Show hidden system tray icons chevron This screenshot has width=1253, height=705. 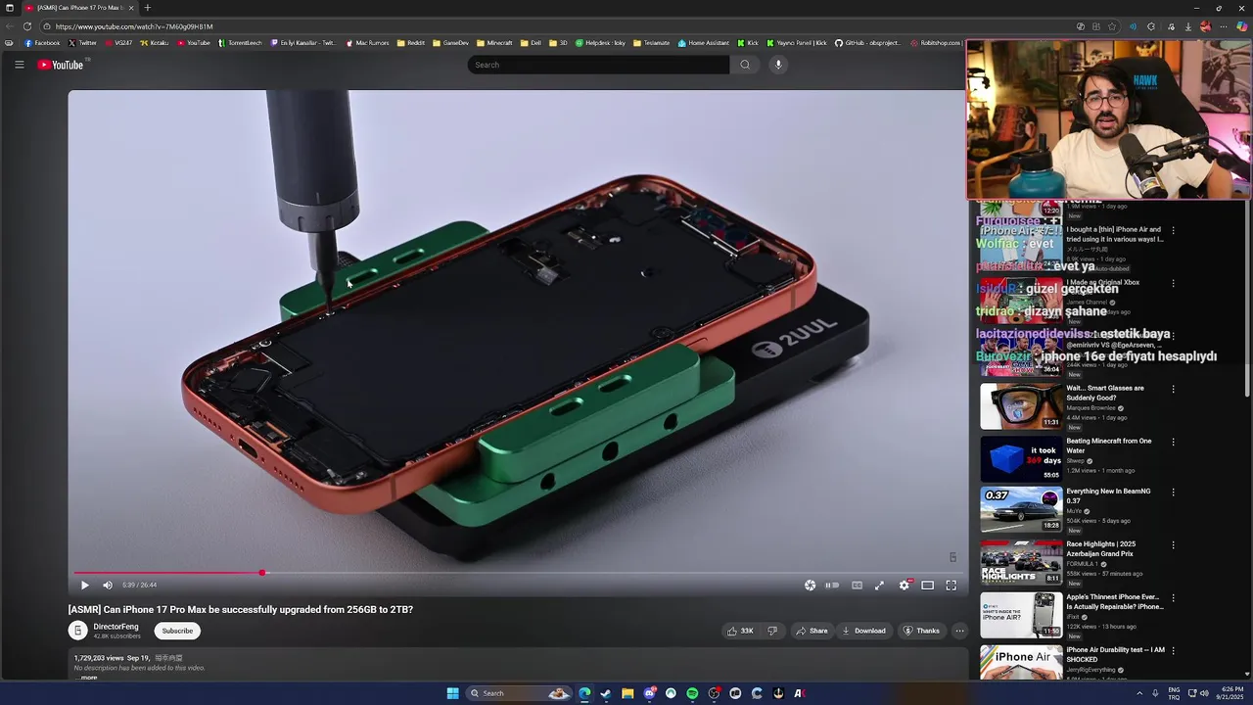[x=1139, y=693]
